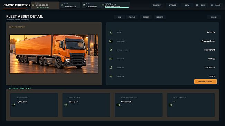Open the Career tab
Viewport: 225px width, 126px height.
(x=146, y=17)
